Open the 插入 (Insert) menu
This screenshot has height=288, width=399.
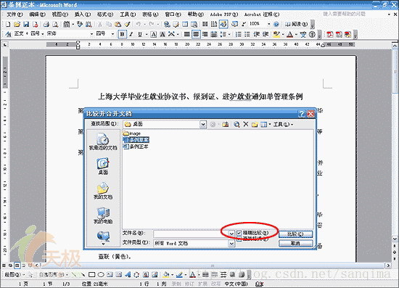[83, 15]
